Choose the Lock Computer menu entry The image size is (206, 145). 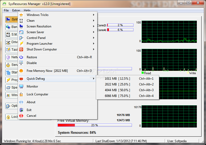[58, 94]
